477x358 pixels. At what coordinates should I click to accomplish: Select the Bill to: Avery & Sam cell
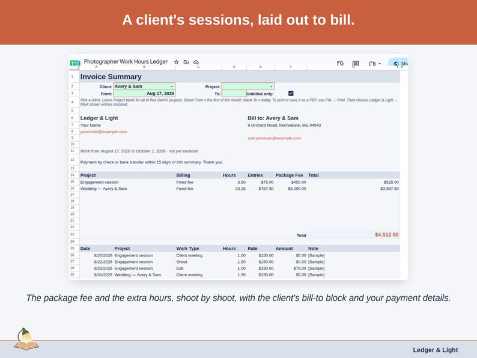(x=273, y=118)
